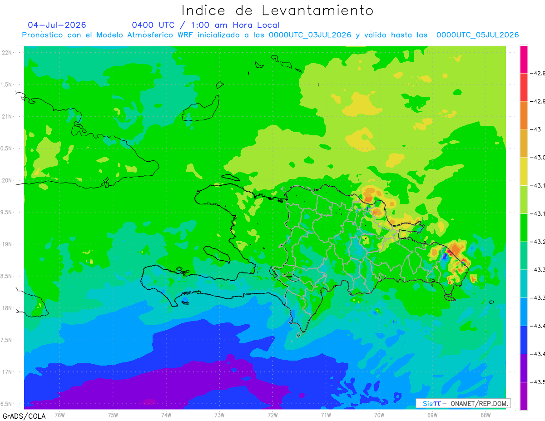Click the '17N' latitude label
545x421 pixels.
coord(7,372)
